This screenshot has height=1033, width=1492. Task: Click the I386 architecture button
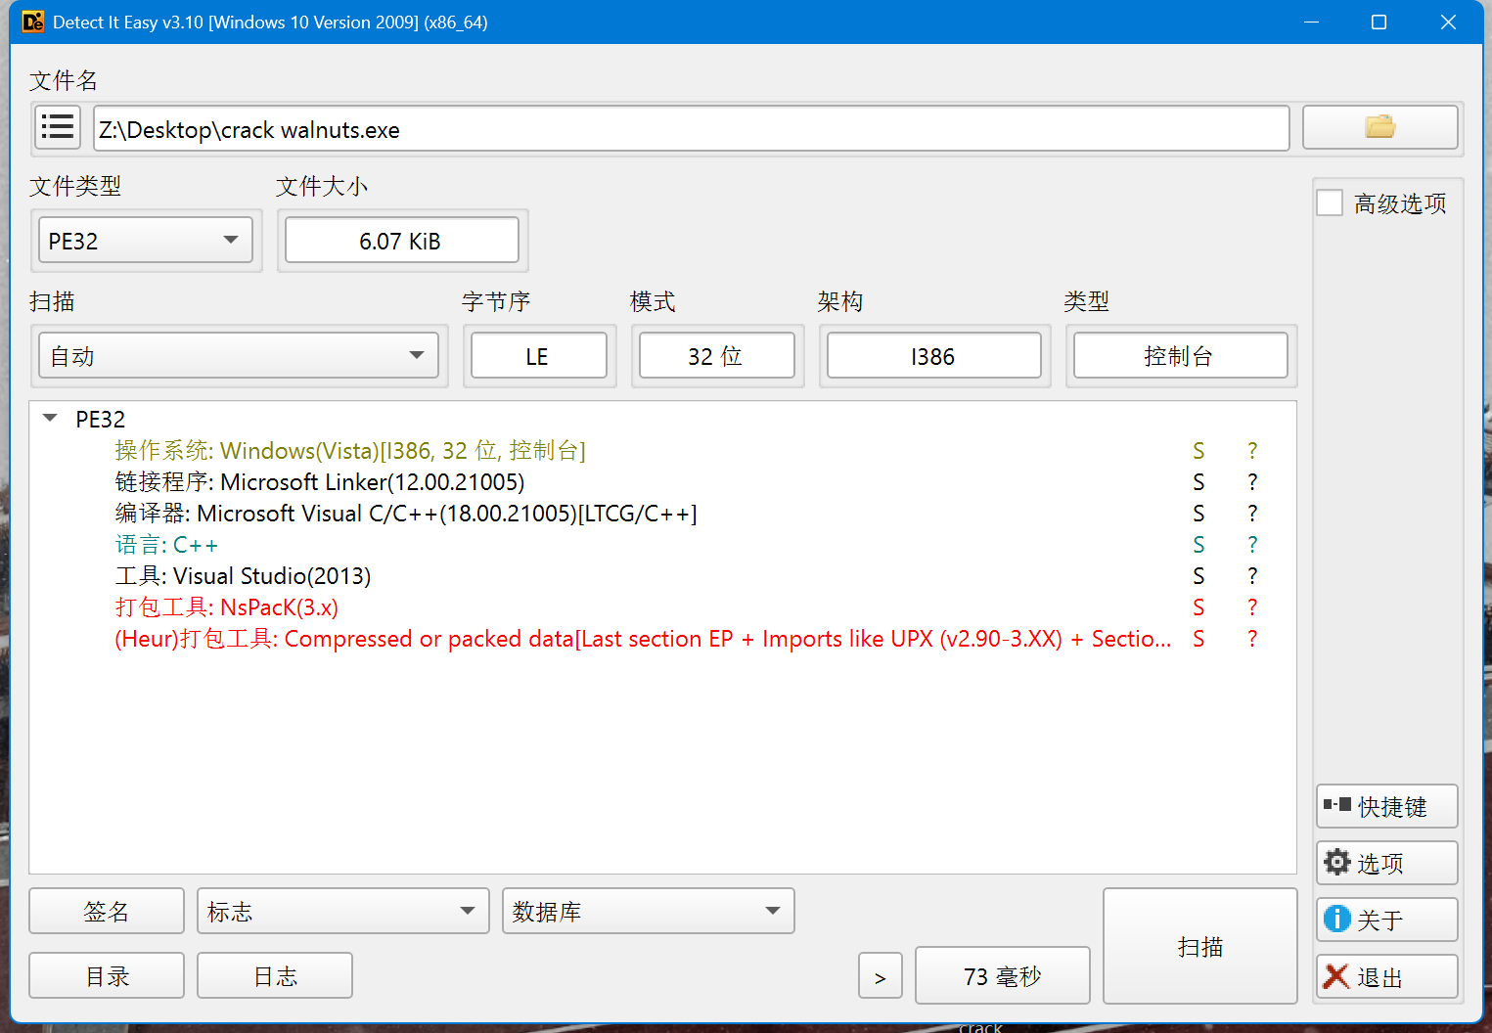(x=934, y=355)
